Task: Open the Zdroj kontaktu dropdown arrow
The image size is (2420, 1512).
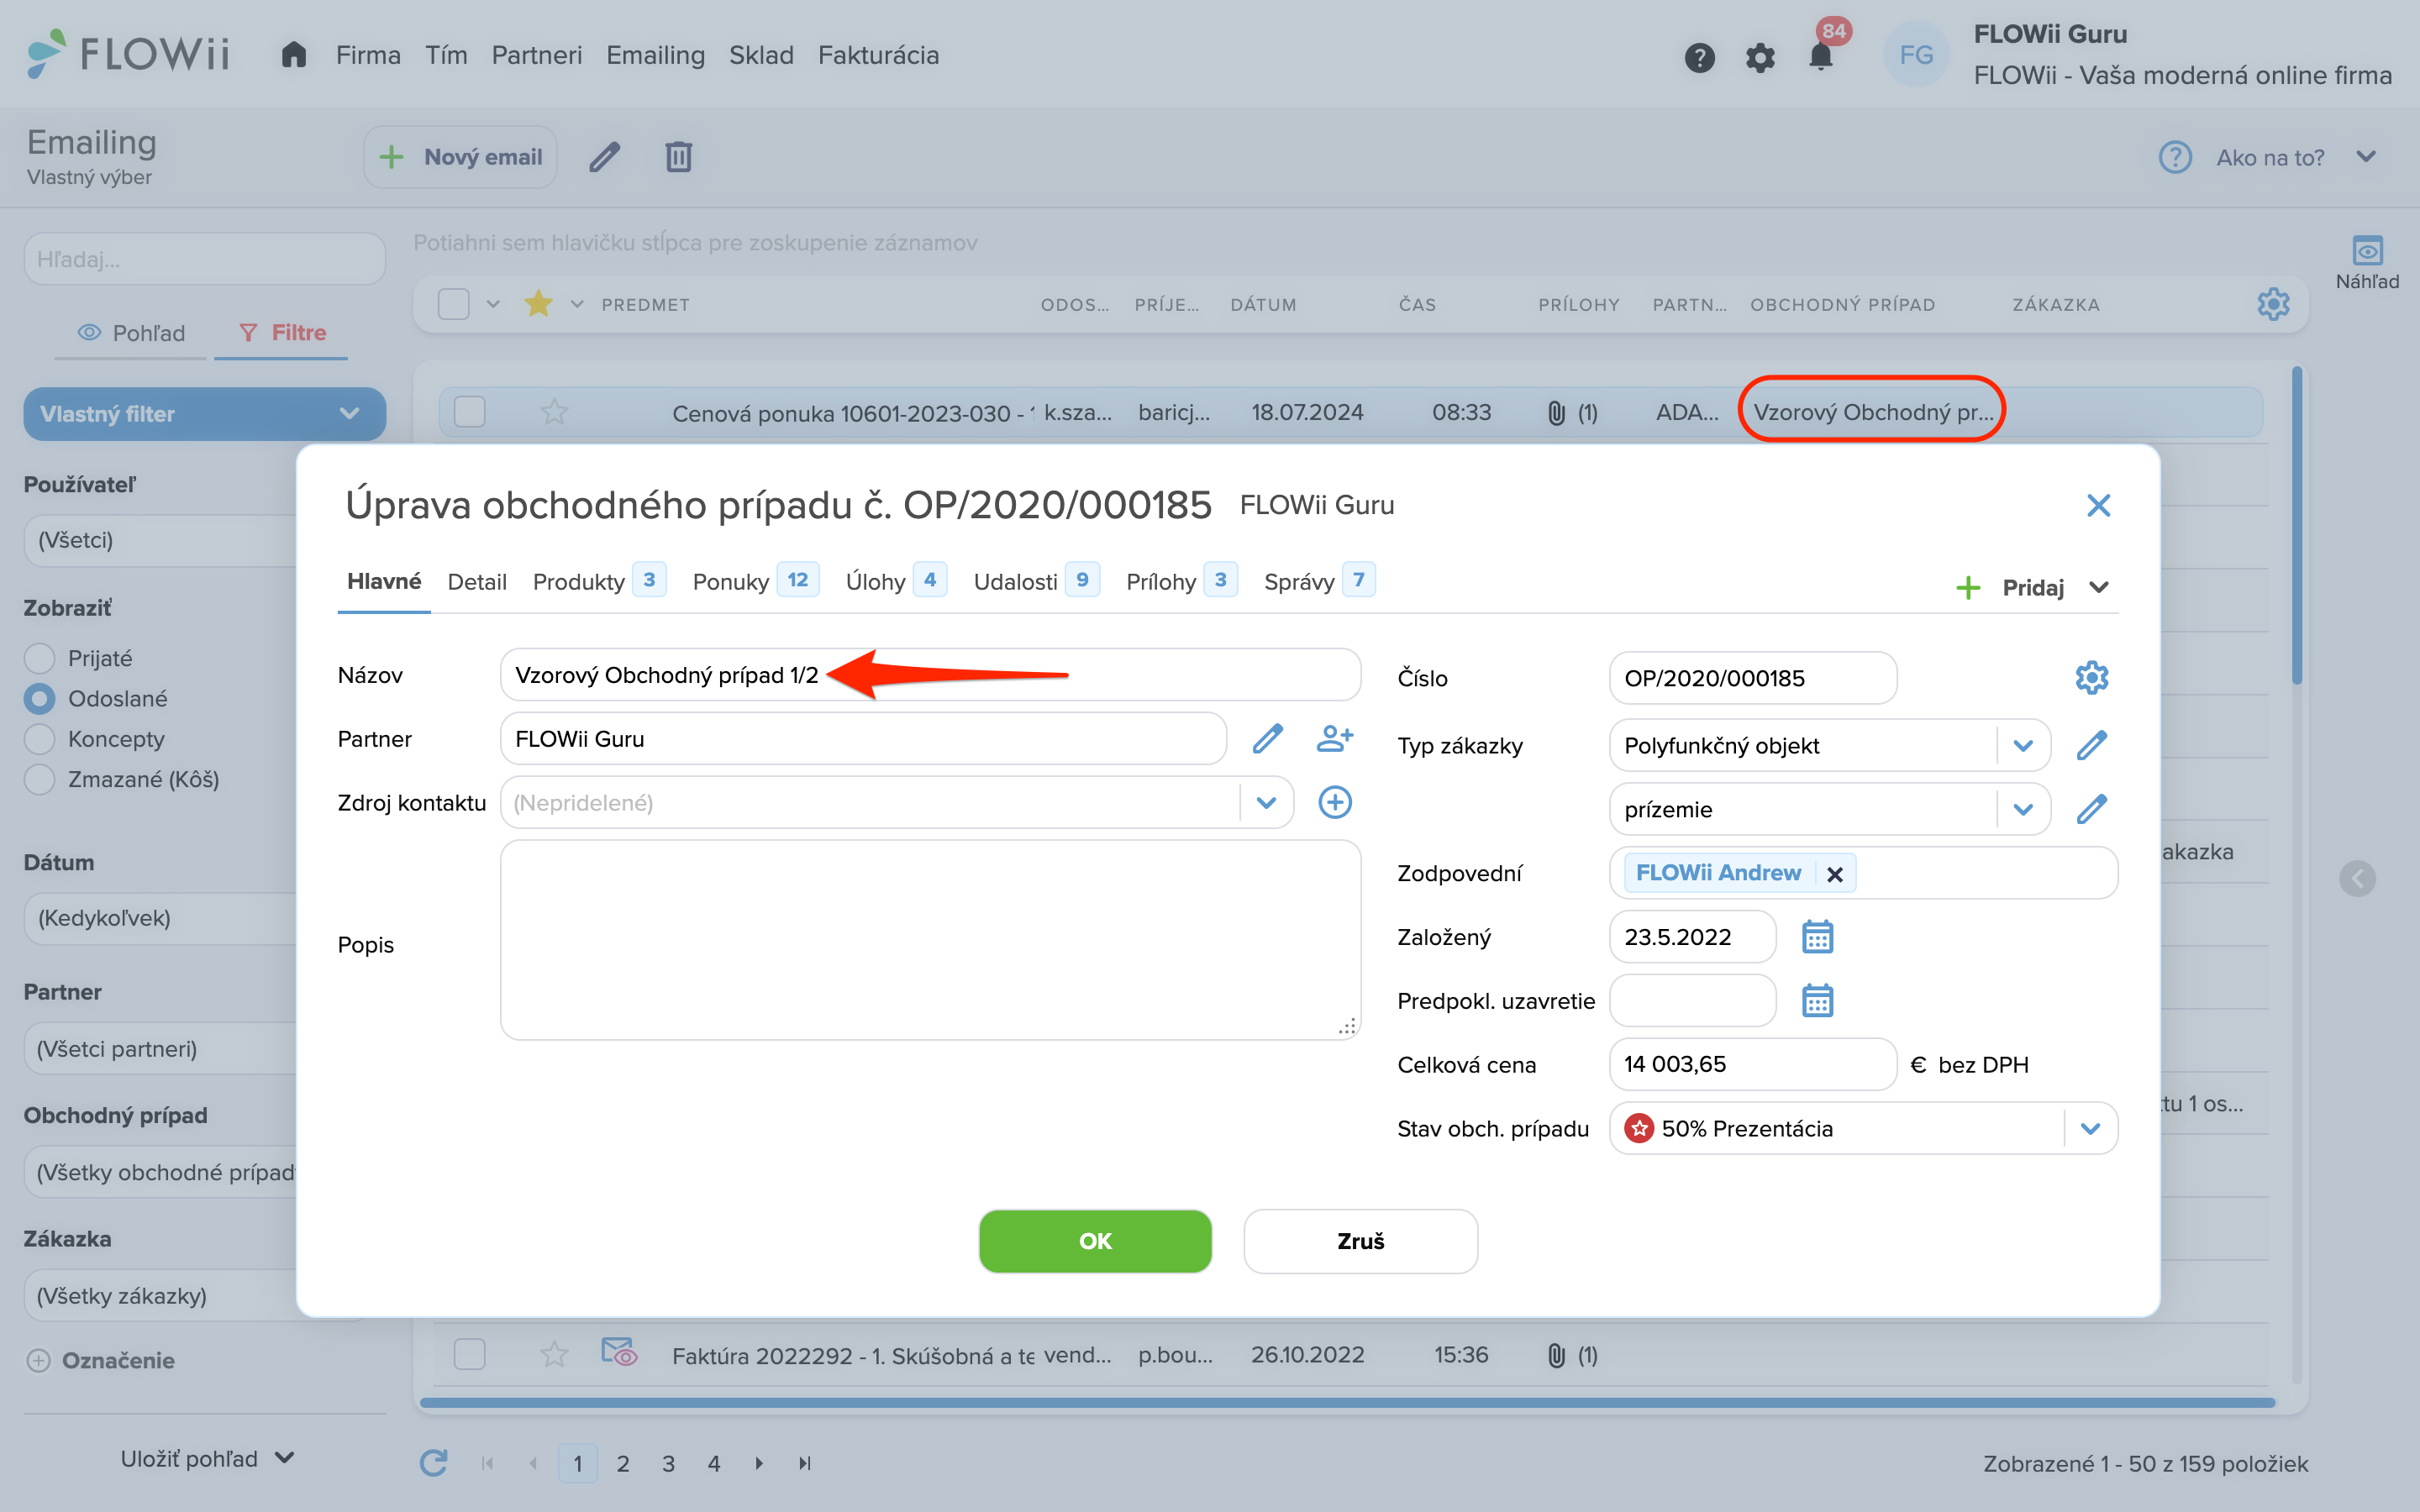Action: [x=1266, y=802]
